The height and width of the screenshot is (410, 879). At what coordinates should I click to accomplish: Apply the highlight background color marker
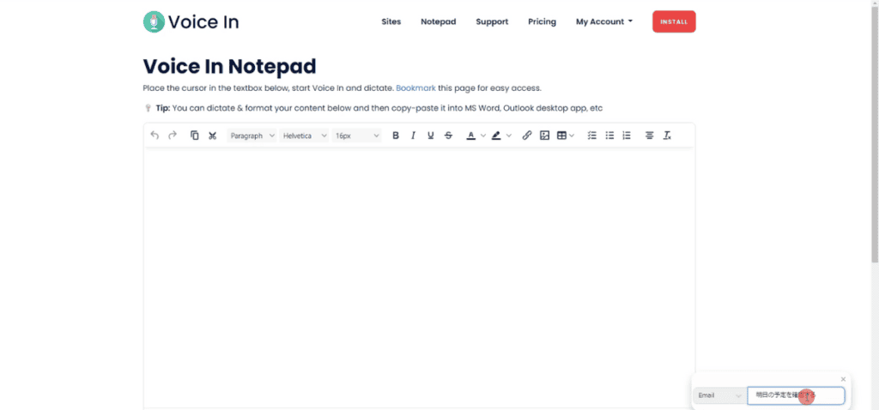496,135
